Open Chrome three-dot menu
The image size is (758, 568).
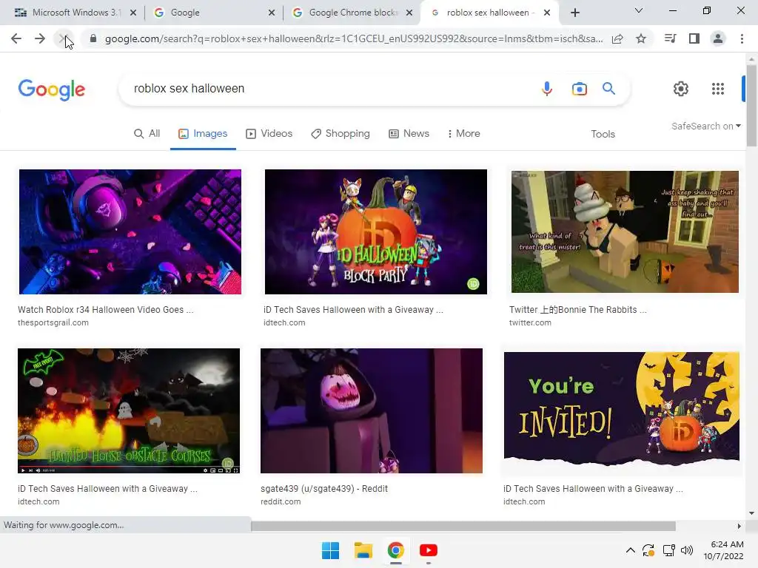[742, 38]
